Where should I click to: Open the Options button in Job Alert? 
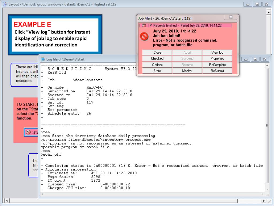click(x=157, y=65)
